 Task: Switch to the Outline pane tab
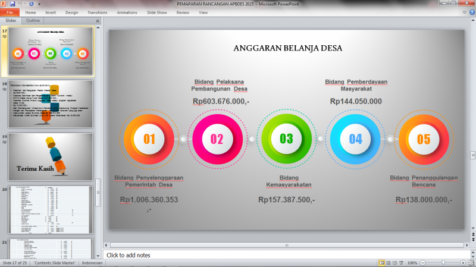(x=33, y=20)
